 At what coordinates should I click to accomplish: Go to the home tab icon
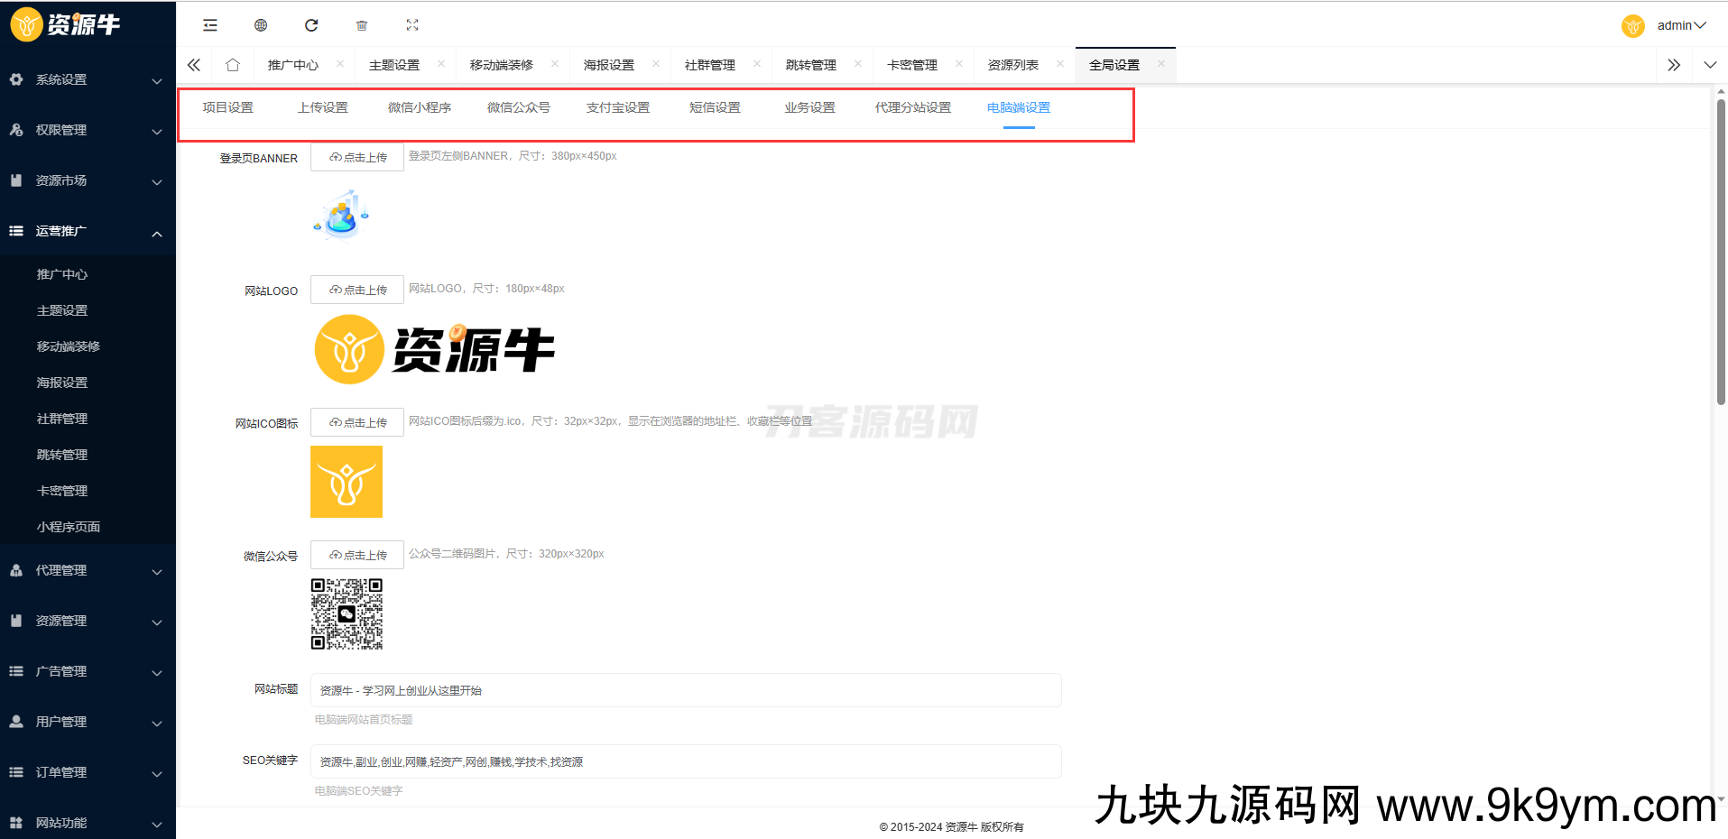tap(233, 65)
